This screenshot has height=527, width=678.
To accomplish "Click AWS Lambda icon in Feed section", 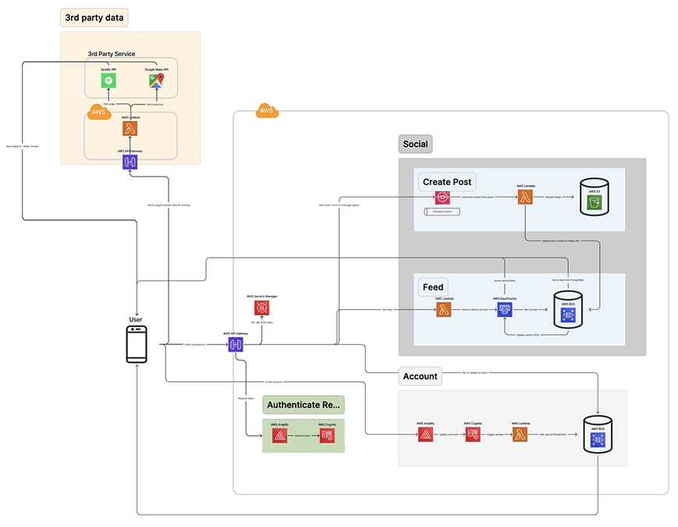I will tap(444, 310).
